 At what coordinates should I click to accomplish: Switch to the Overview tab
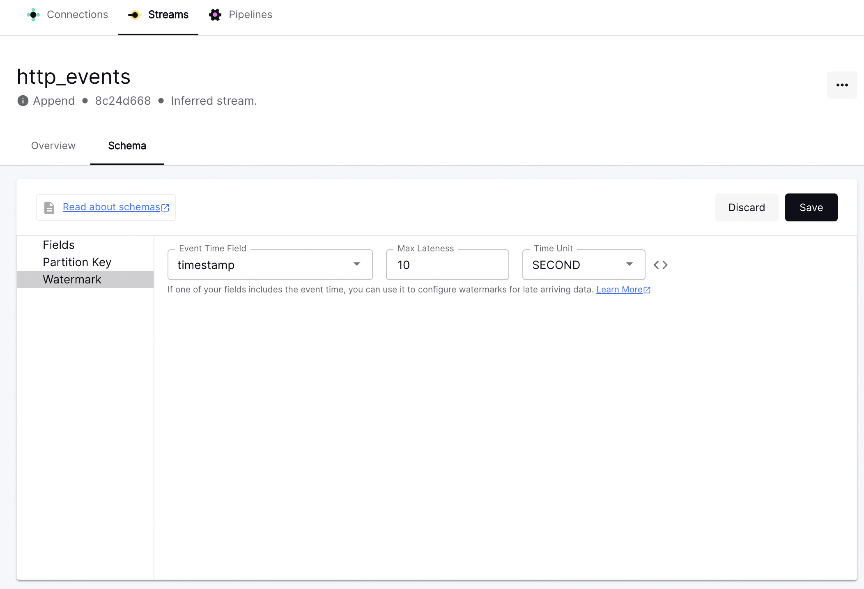tap(53, 146)
